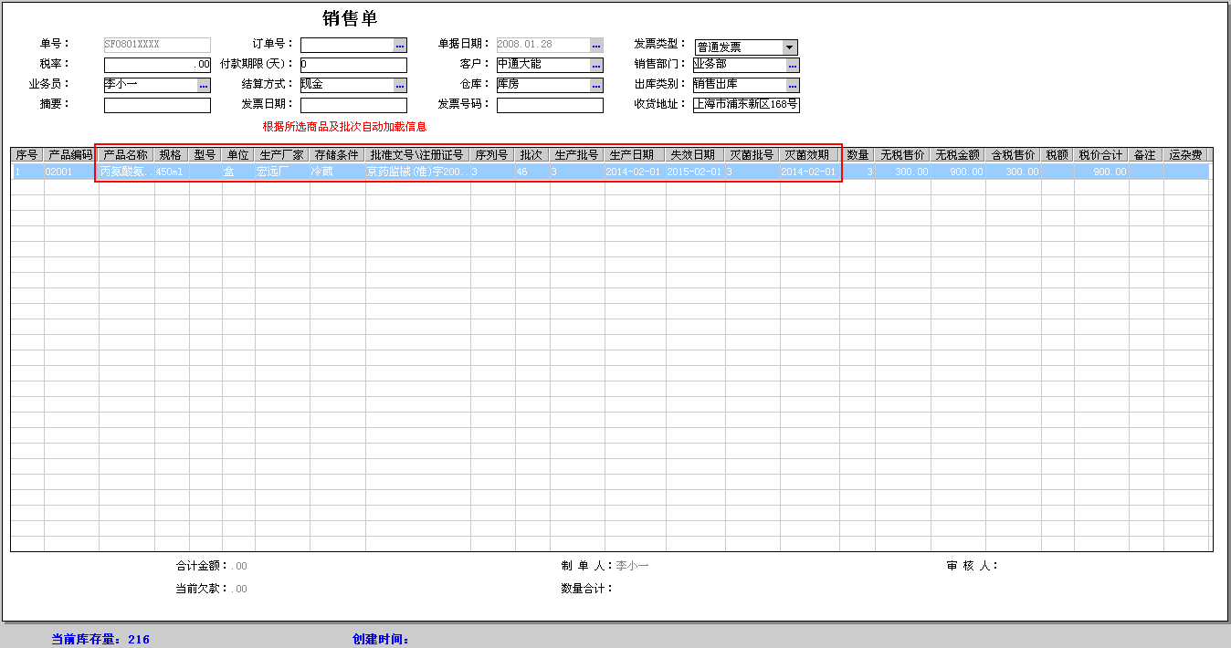Click the 产品名称 column header
Viewport: 1231px width, 648px height.
click(x=125, y=155)
